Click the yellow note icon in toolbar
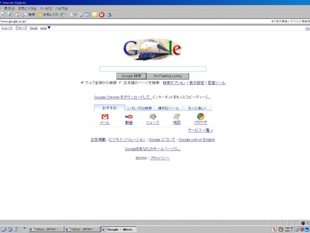This screenshot has width=310, height=233. pos(94,15)
